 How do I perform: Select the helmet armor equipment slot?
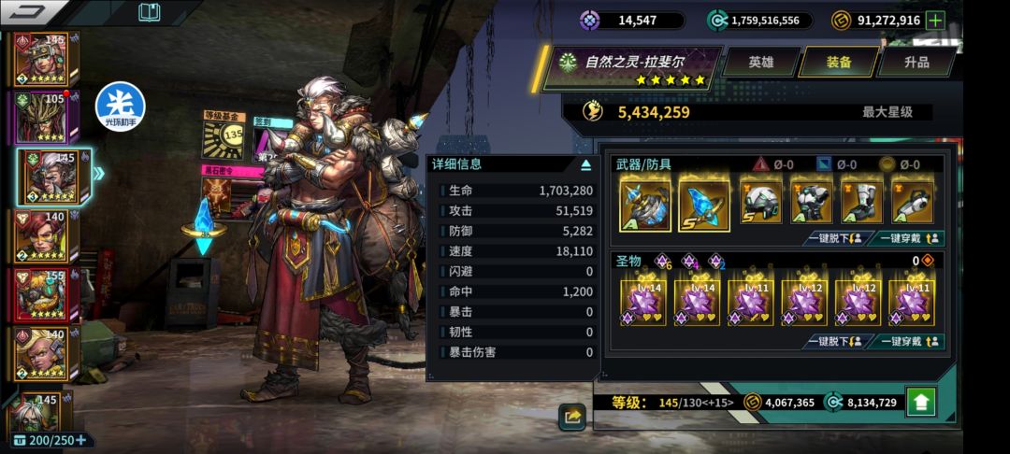click(760, 202)
